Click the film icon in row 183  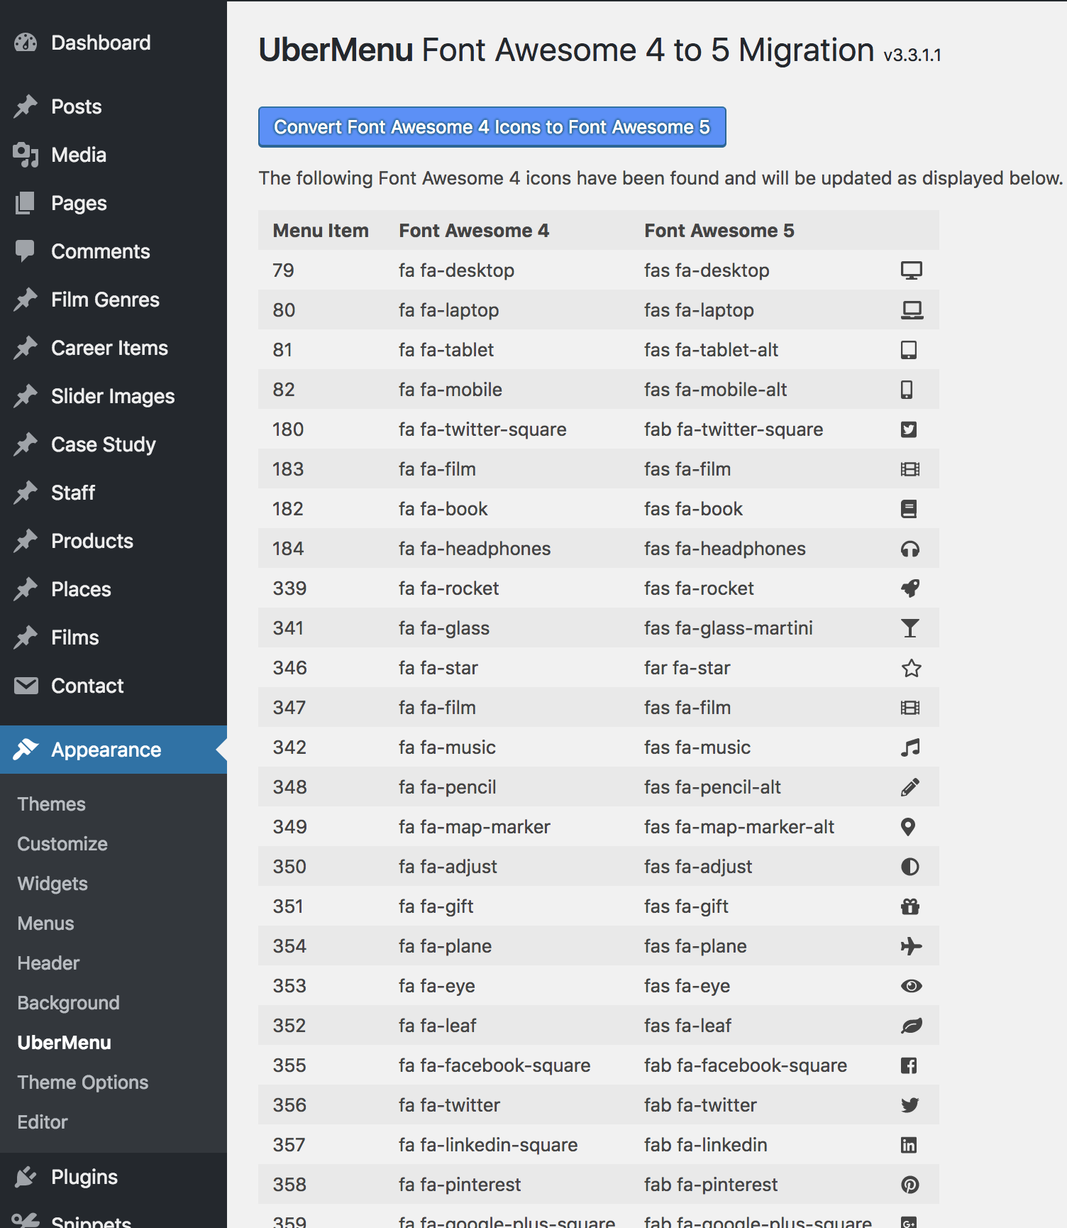pyautogui.click(x=910, y=469)
